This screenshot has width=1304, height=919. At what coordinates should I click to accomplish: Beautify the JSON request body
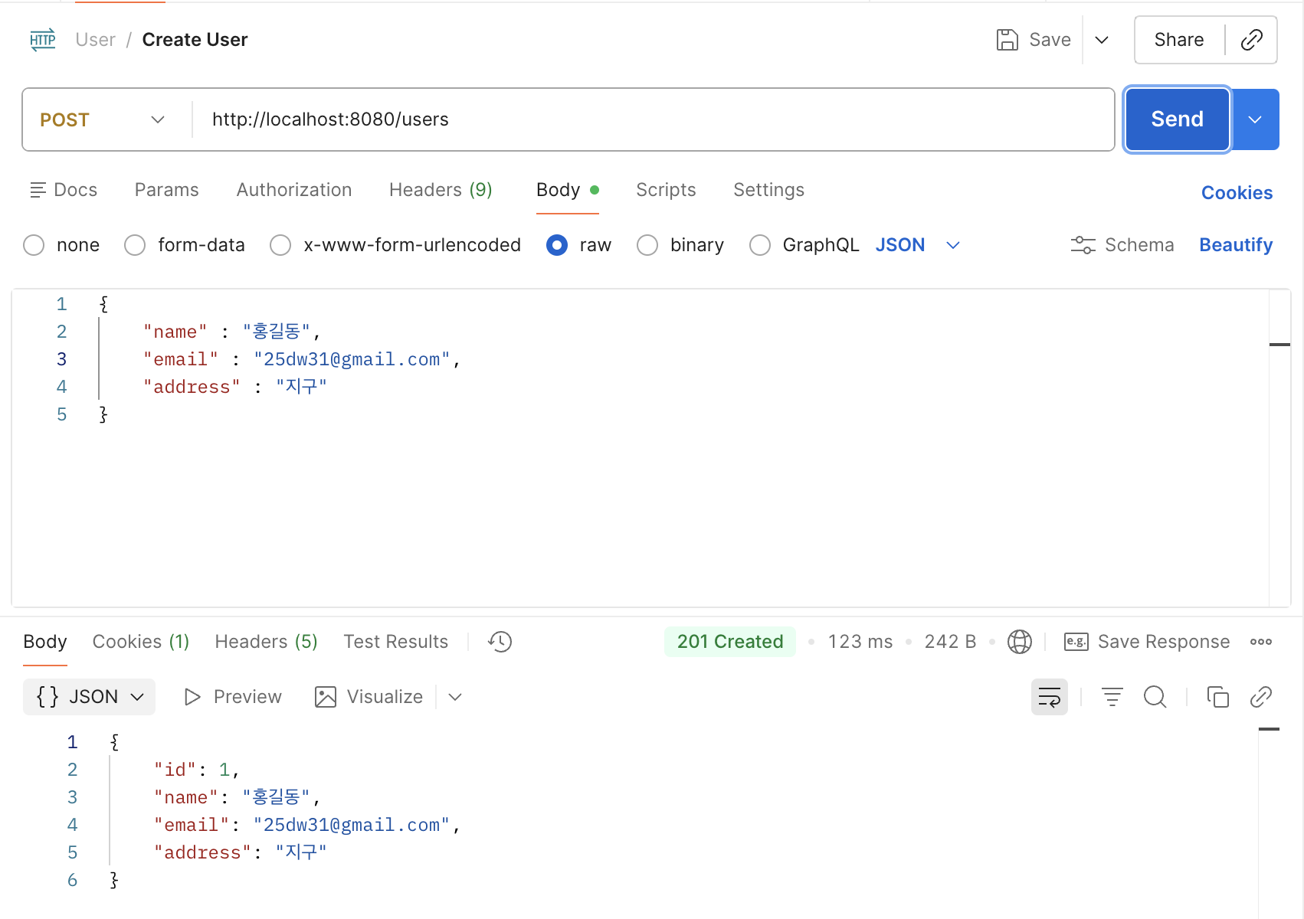pos(1236,245)
